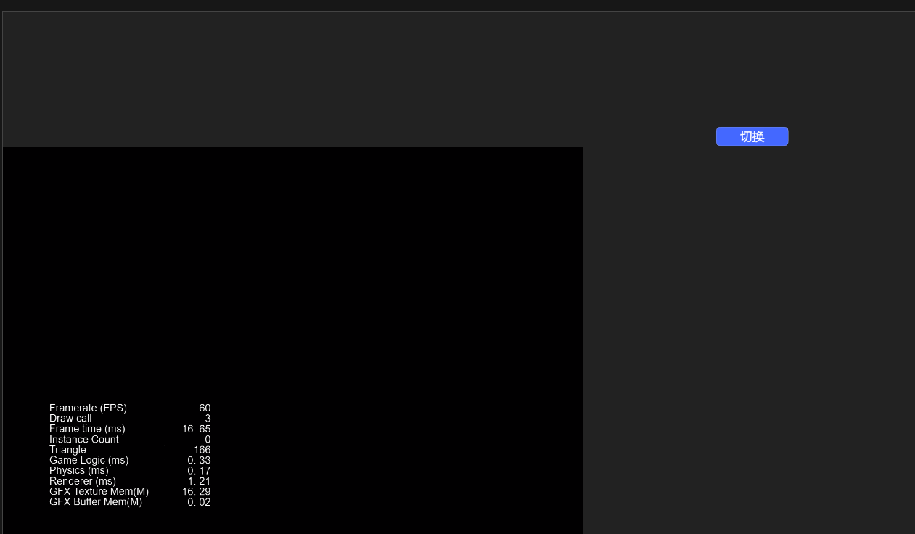This screenshot has width=915, height=534.
Task: Click the frame time value 16.65
Action: [197, 429]
